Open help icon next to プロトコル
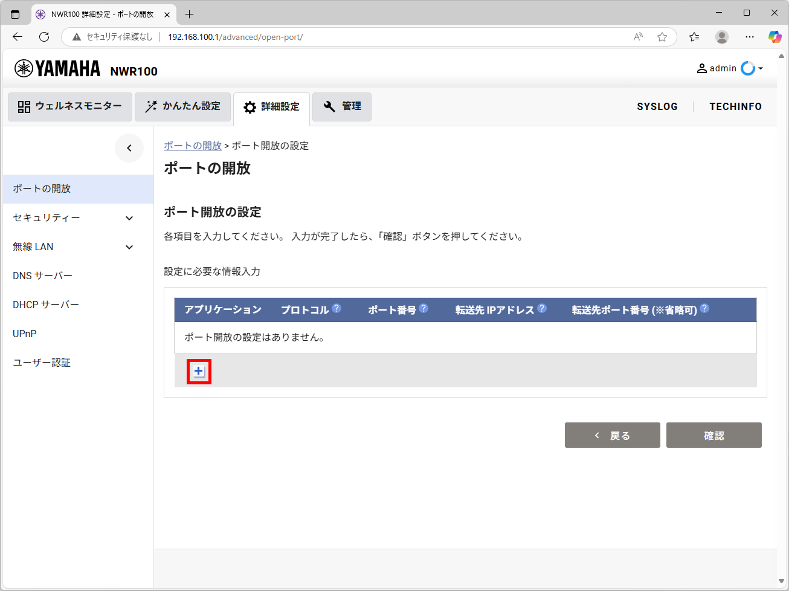Image resolution: width=789 pixels, height=591 pixels. (x=337, y=308)
